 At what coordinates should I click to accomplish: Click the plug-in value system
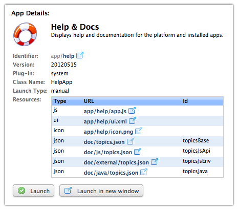[x=60, y=74]
